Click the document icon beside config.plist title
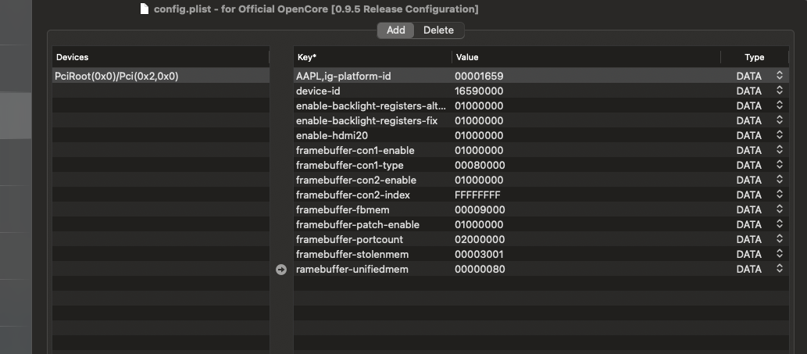Image resolution: width=807 pixels, height=354 pixels. 144,9
